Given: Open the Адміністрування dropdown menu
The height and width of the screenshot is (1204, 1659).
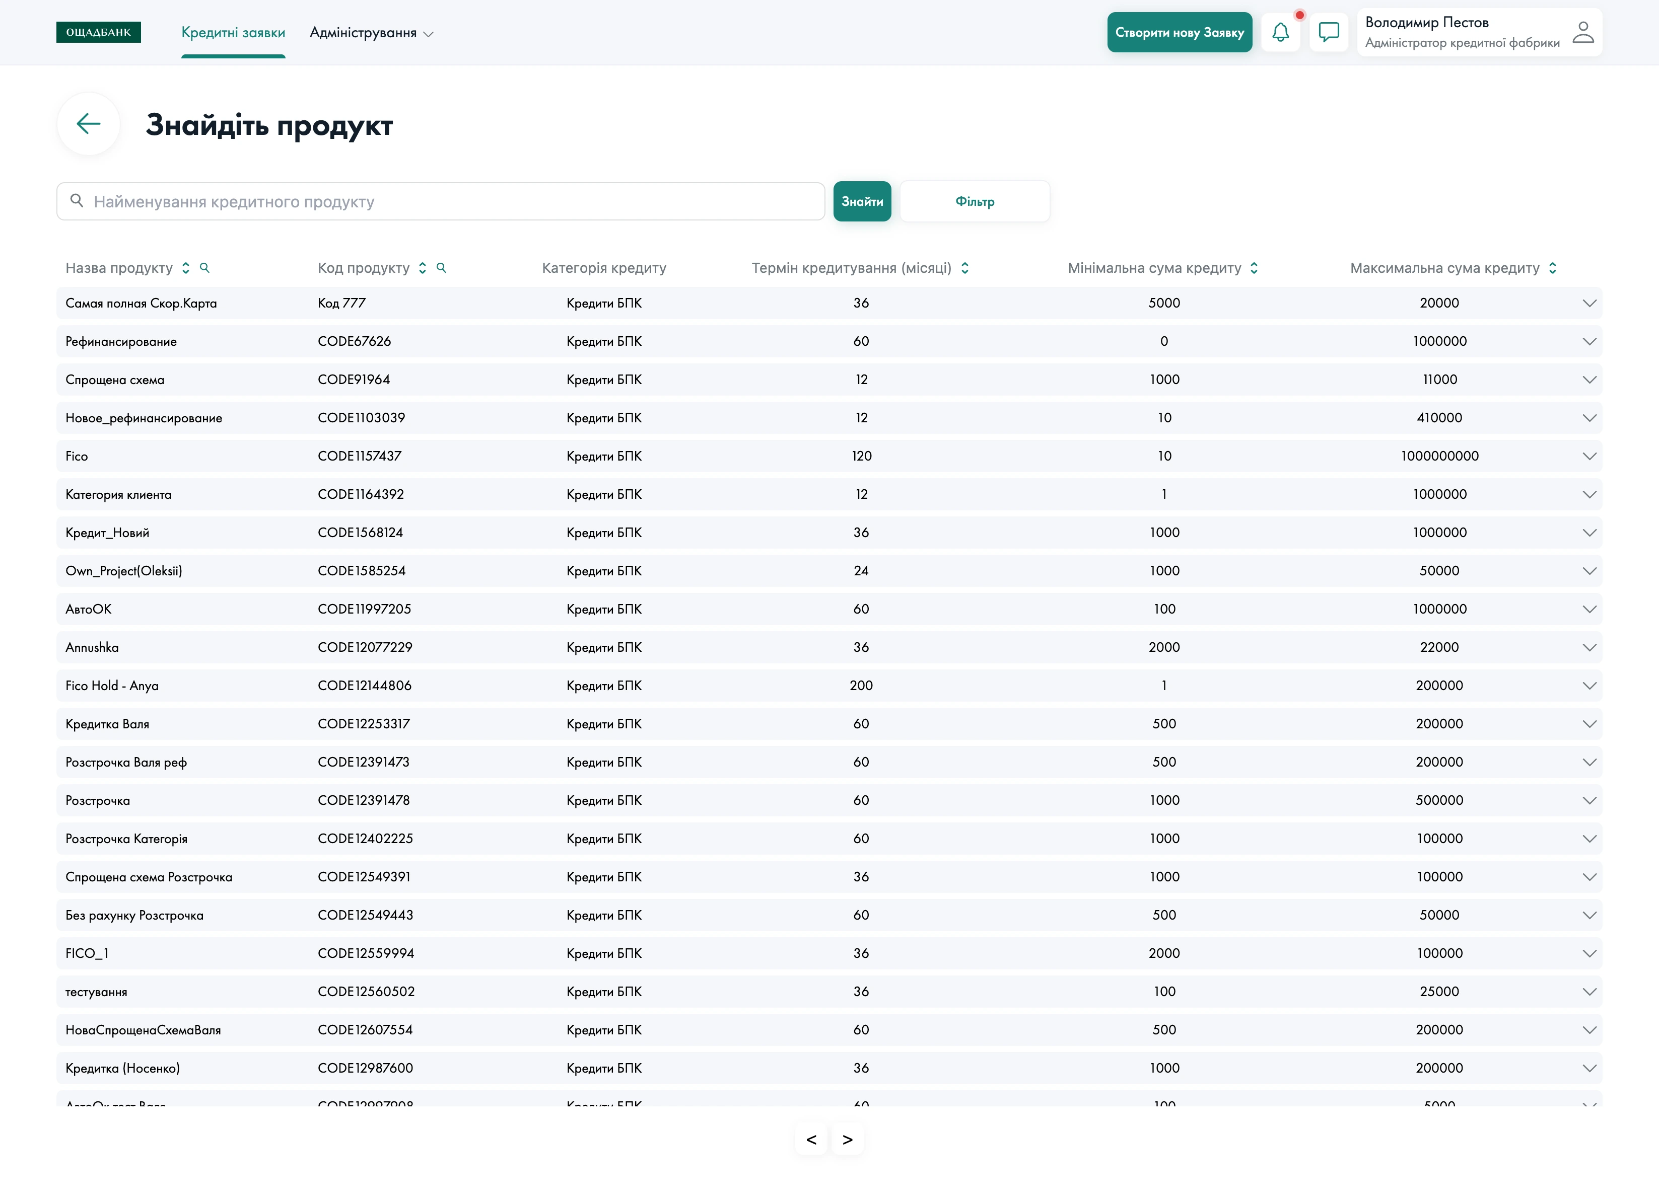Looking at the screenshot, I should tap(371, 33).
